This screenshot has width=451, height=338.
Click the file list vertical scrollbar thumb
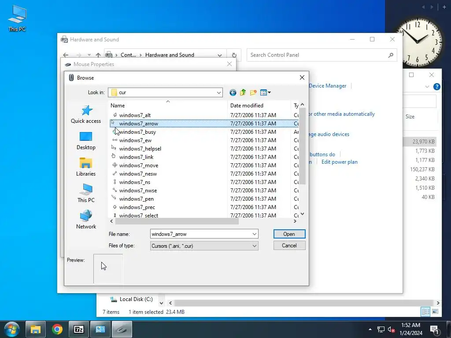[x=302, y=146]
